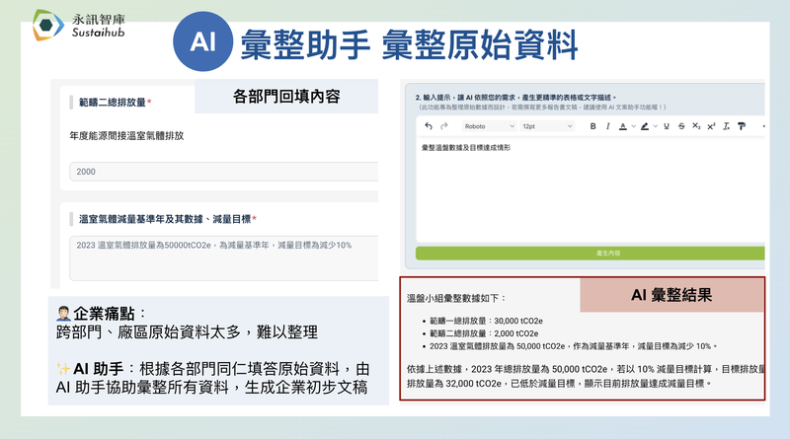Click the 溫室氣體減量基準年 field heading
Viewport: 790px width, 439px height.
coord(165,219)
